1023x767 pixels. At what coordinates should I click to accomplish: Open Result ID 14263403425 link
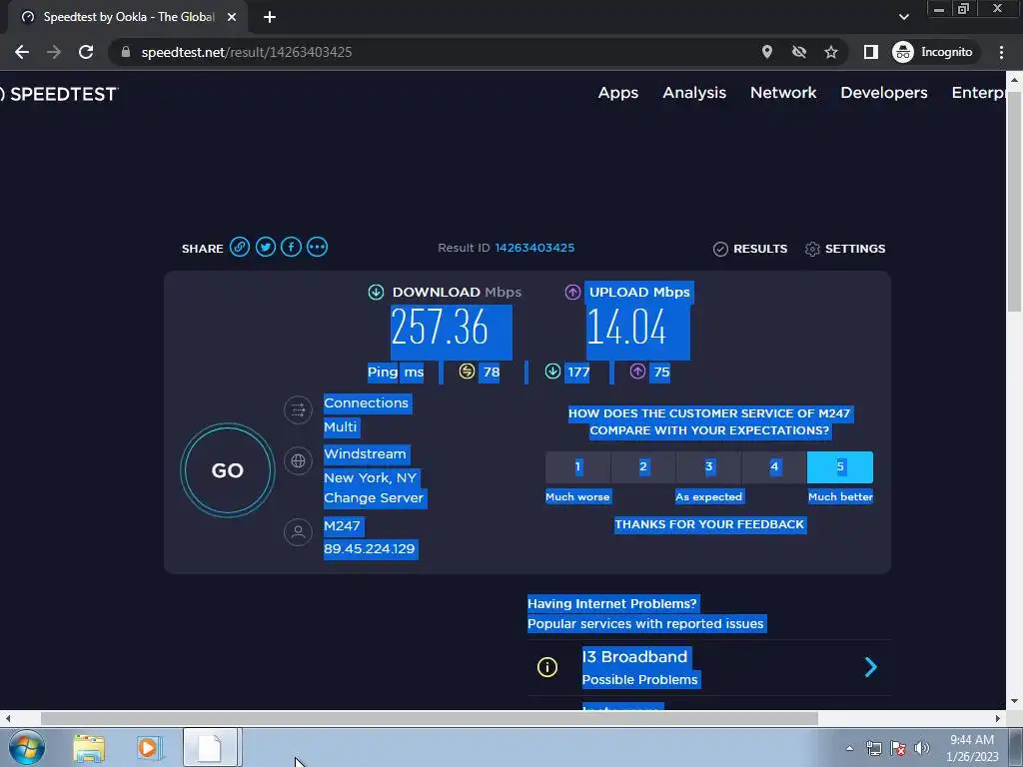(x=535, y=248)
